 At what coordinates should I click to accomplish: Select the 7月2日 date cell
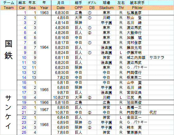[x=61, y=77]
